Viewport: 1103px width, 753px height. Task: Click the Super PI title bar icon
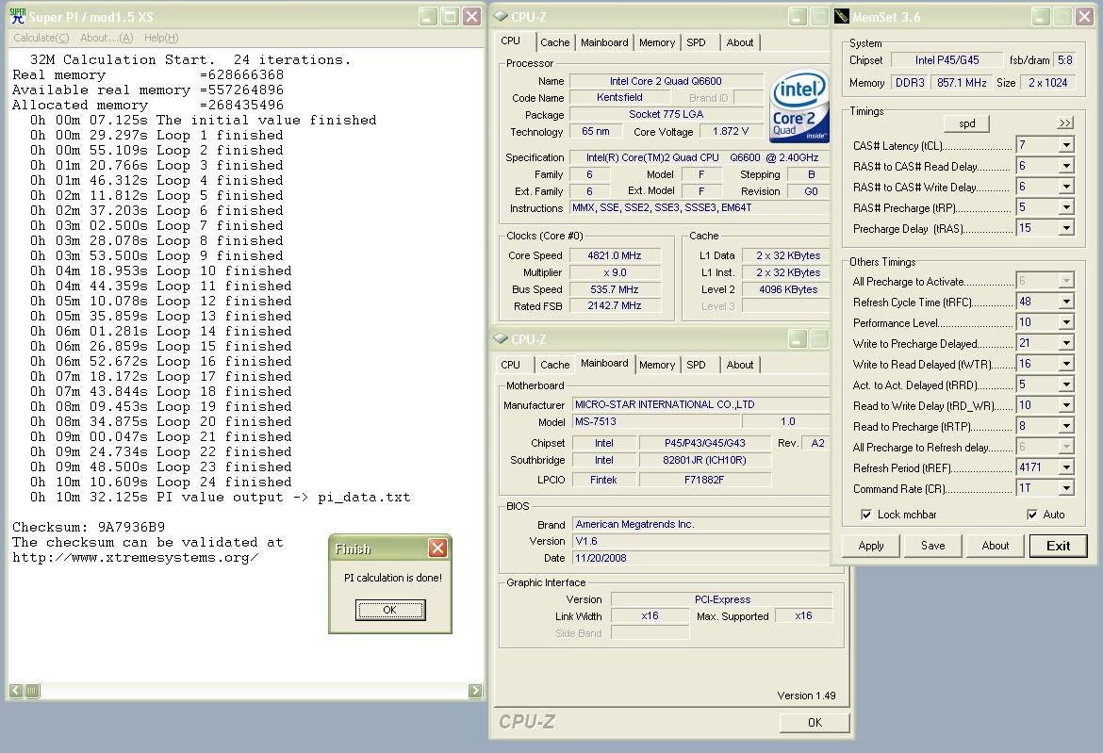(18, 15)
